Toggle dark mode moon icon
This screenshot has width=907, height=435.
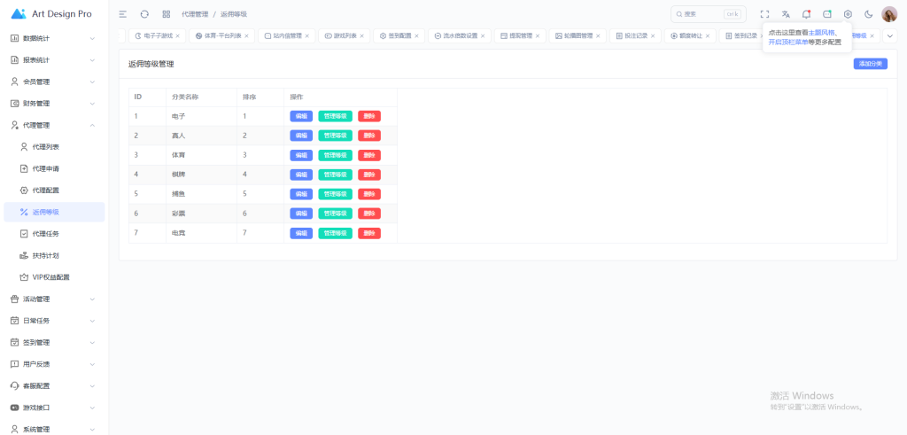pyautogui.click(x=868, y=14)
